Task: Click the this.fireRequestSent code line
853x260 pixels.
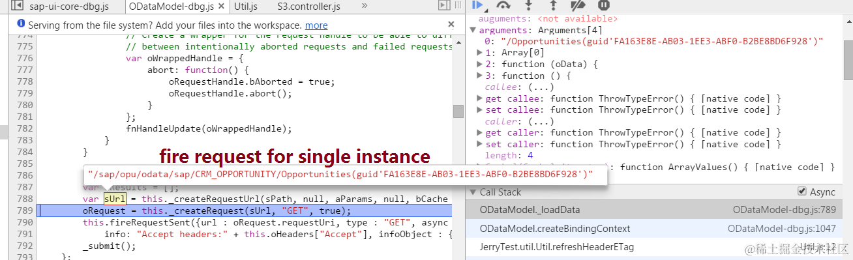Action: tap(267, 223)
